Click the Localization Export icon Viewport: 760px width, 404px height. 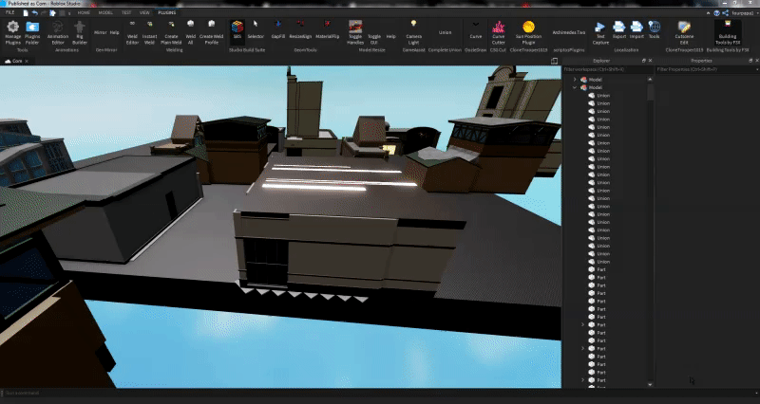click(x=619, y=29)
